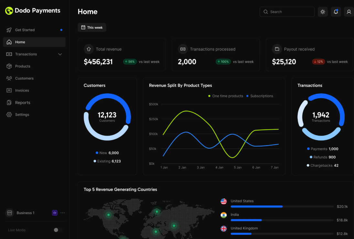Toggle the Subscriptions legend dot
Viewport: 354px width, 239px height.
[247, 96]
